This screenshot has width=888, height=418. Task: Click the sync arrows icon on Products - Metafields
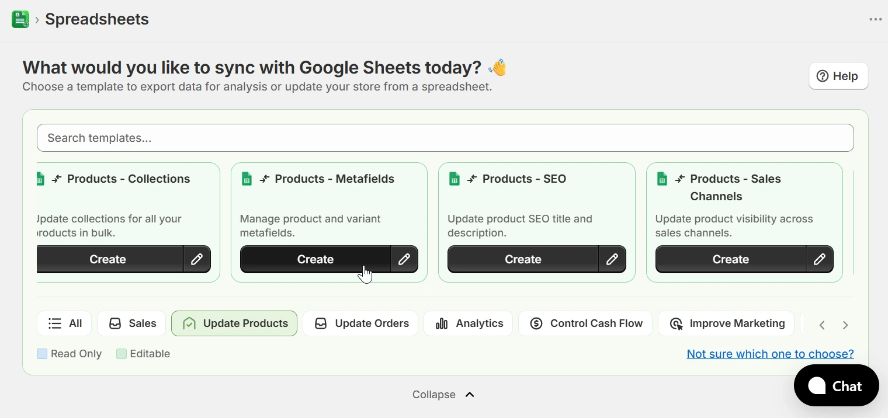(x=265, y=179)
